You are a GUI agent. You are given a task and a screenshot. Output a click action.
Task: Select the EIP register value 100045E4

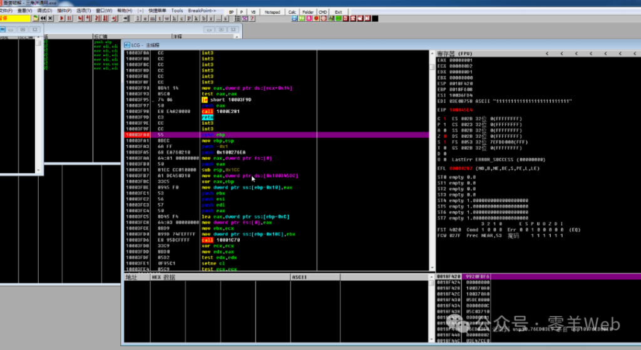pyautogui.click(x=461, y=110)
